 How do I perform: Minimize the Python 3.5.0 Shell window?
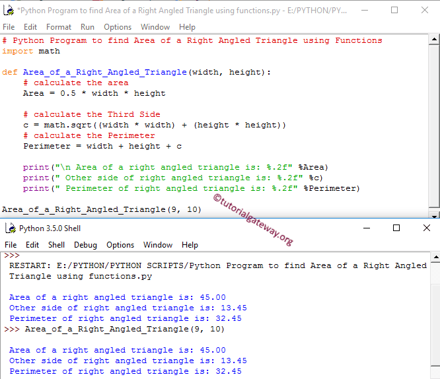[367, 228]
